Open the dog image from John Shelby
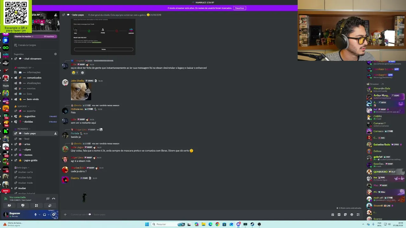This screenshot has width=406, height=228. pyautogui.click(x=81, y=92)
